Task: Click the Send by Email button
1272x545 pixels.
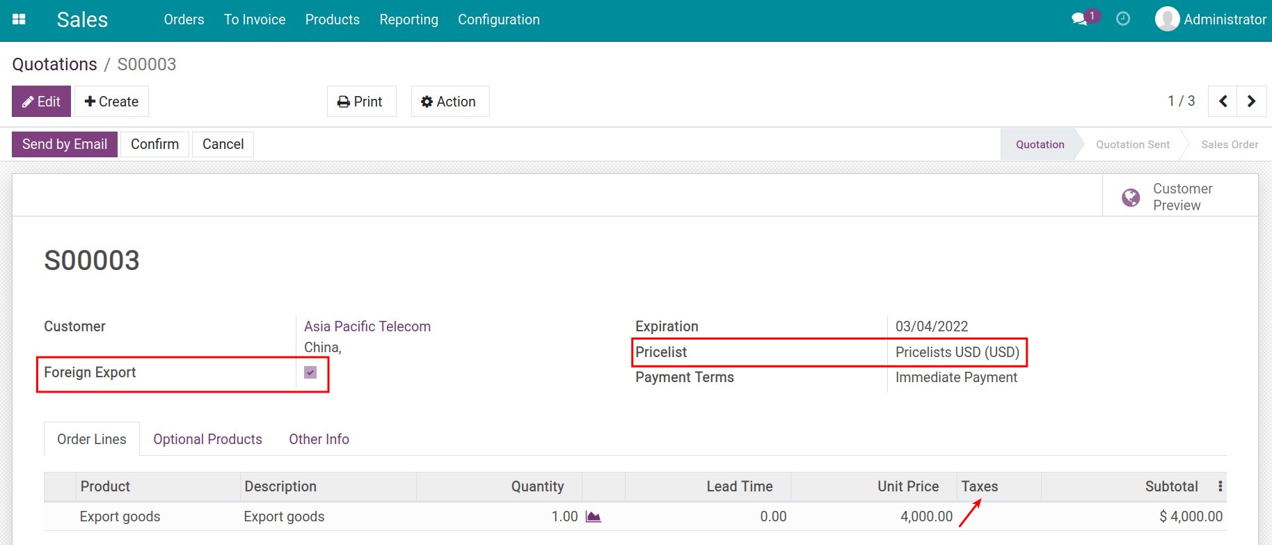Action: tap(65, 144)
